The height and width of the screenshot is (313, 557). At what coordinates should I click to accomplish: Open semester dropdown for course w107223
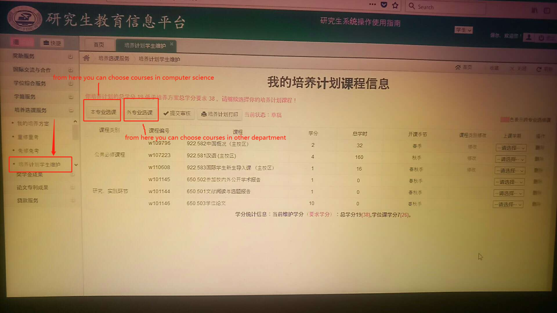(x=510, y=159)
